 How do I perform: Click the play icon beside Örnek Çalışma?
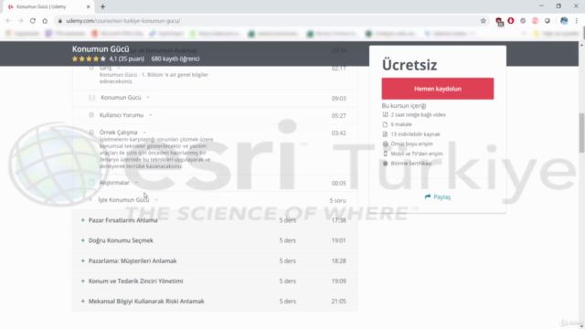pyautogui.click(x=91, y=133)
